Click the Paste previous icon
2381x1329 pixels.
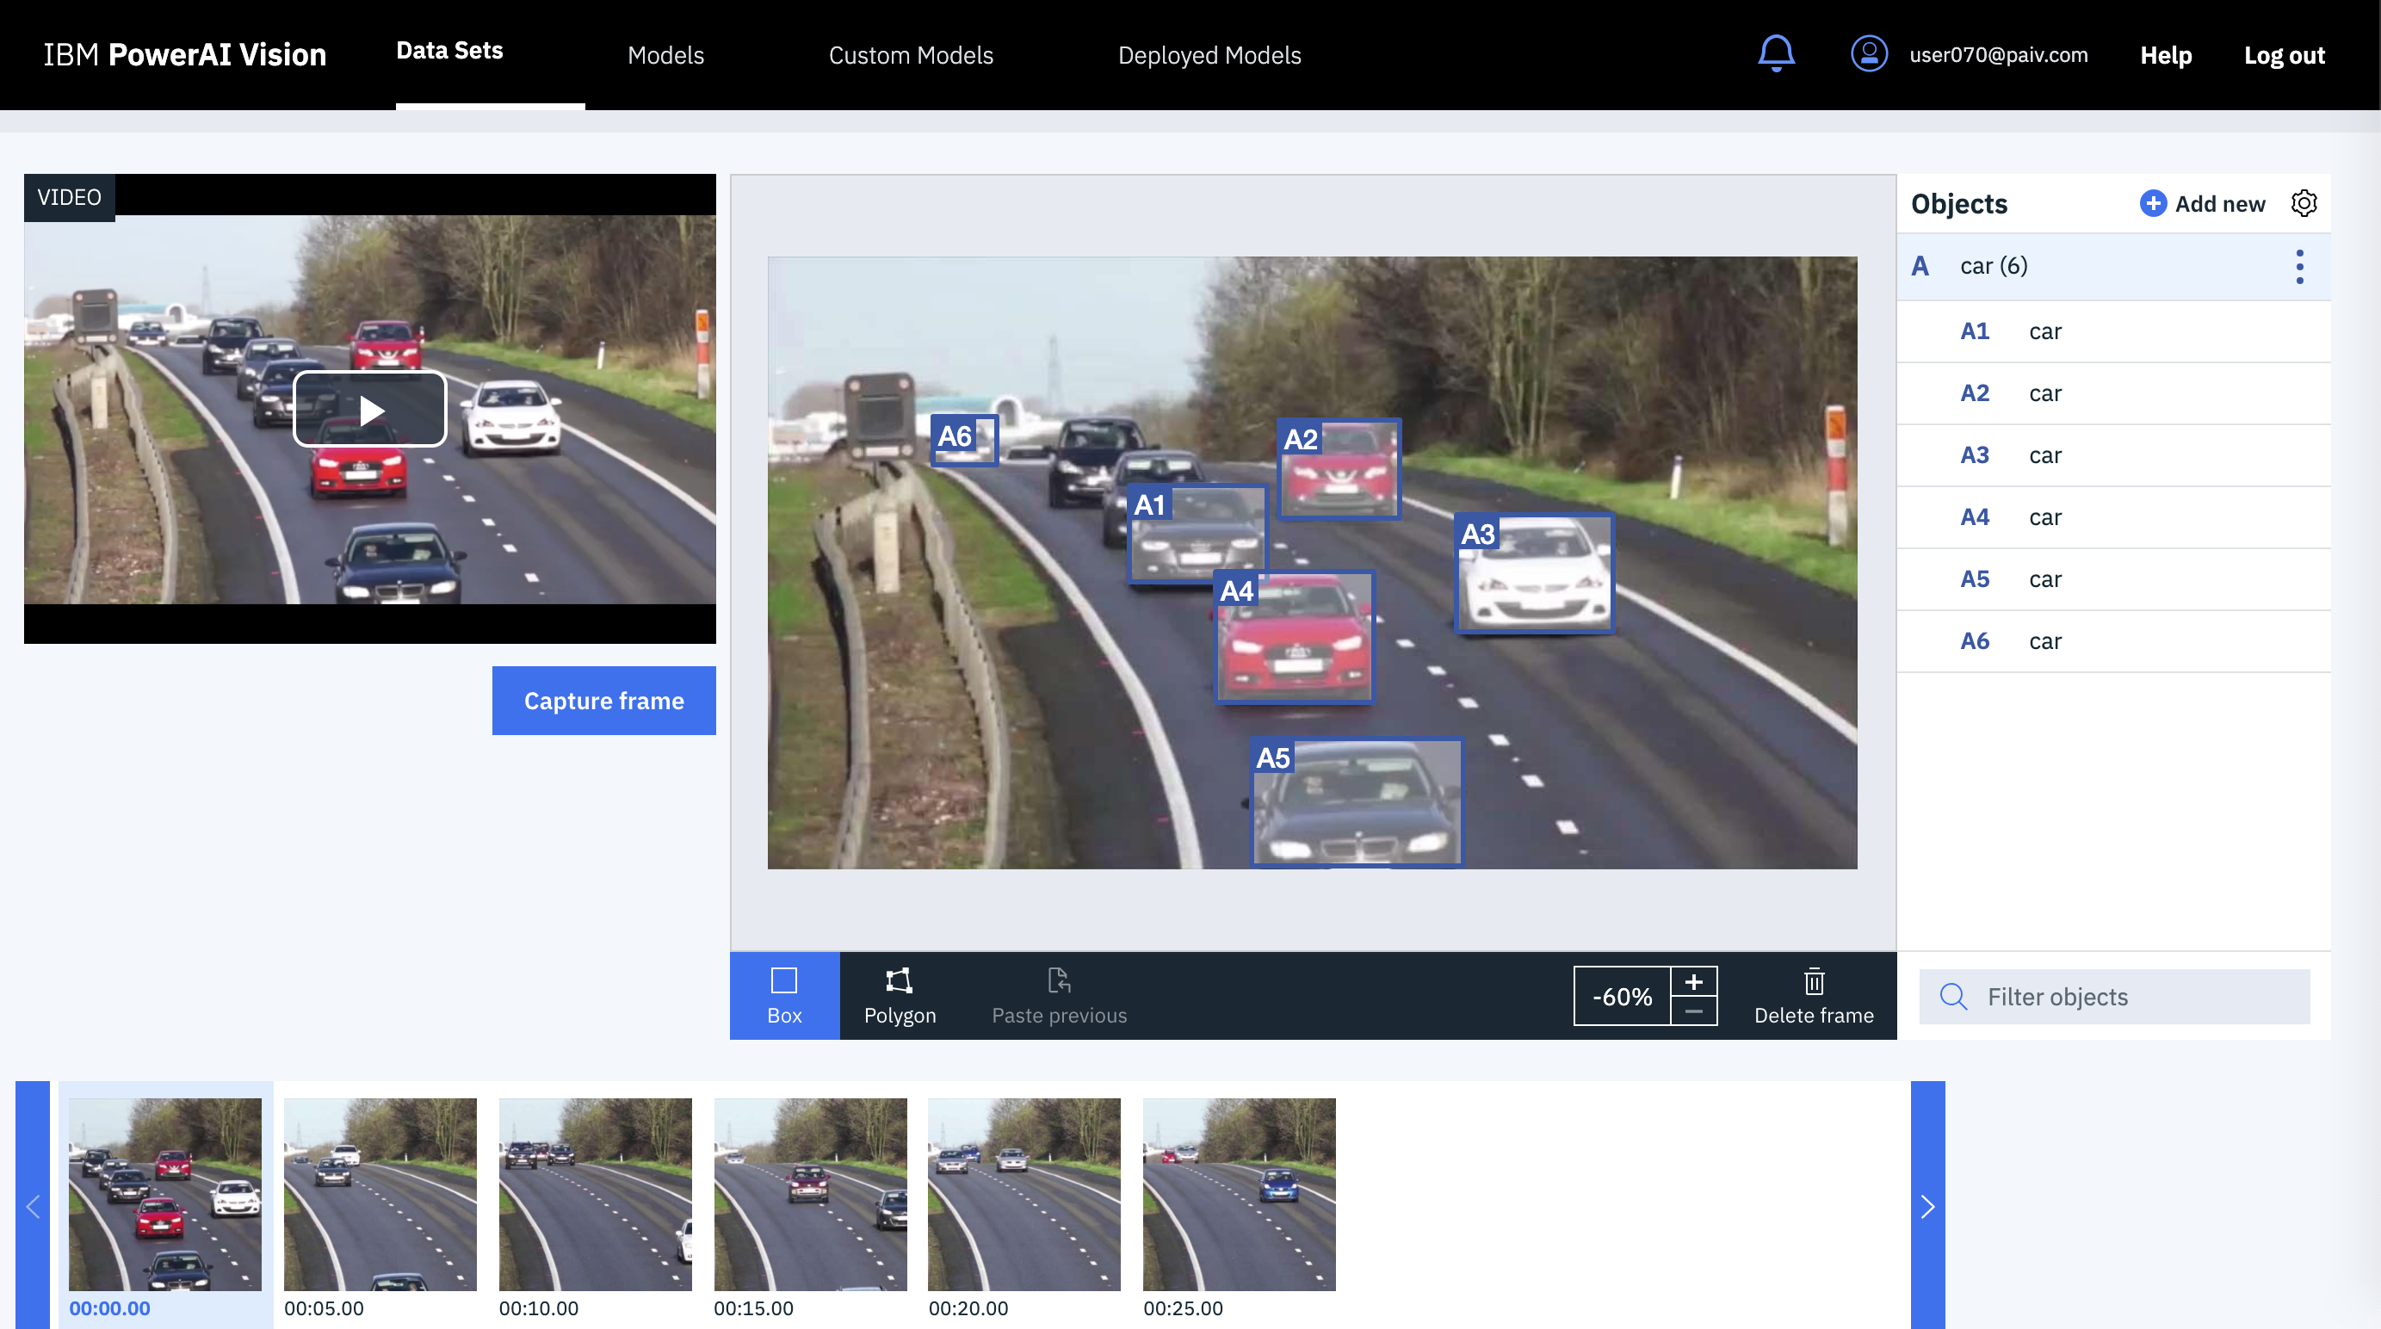pyautogui.click(x=1058, y=980)
